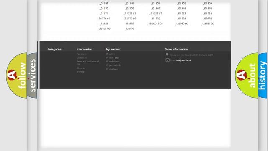Select product code _U0151 00
The width and height of the screenshot is (268, 151).
click(x=208, y=23)
